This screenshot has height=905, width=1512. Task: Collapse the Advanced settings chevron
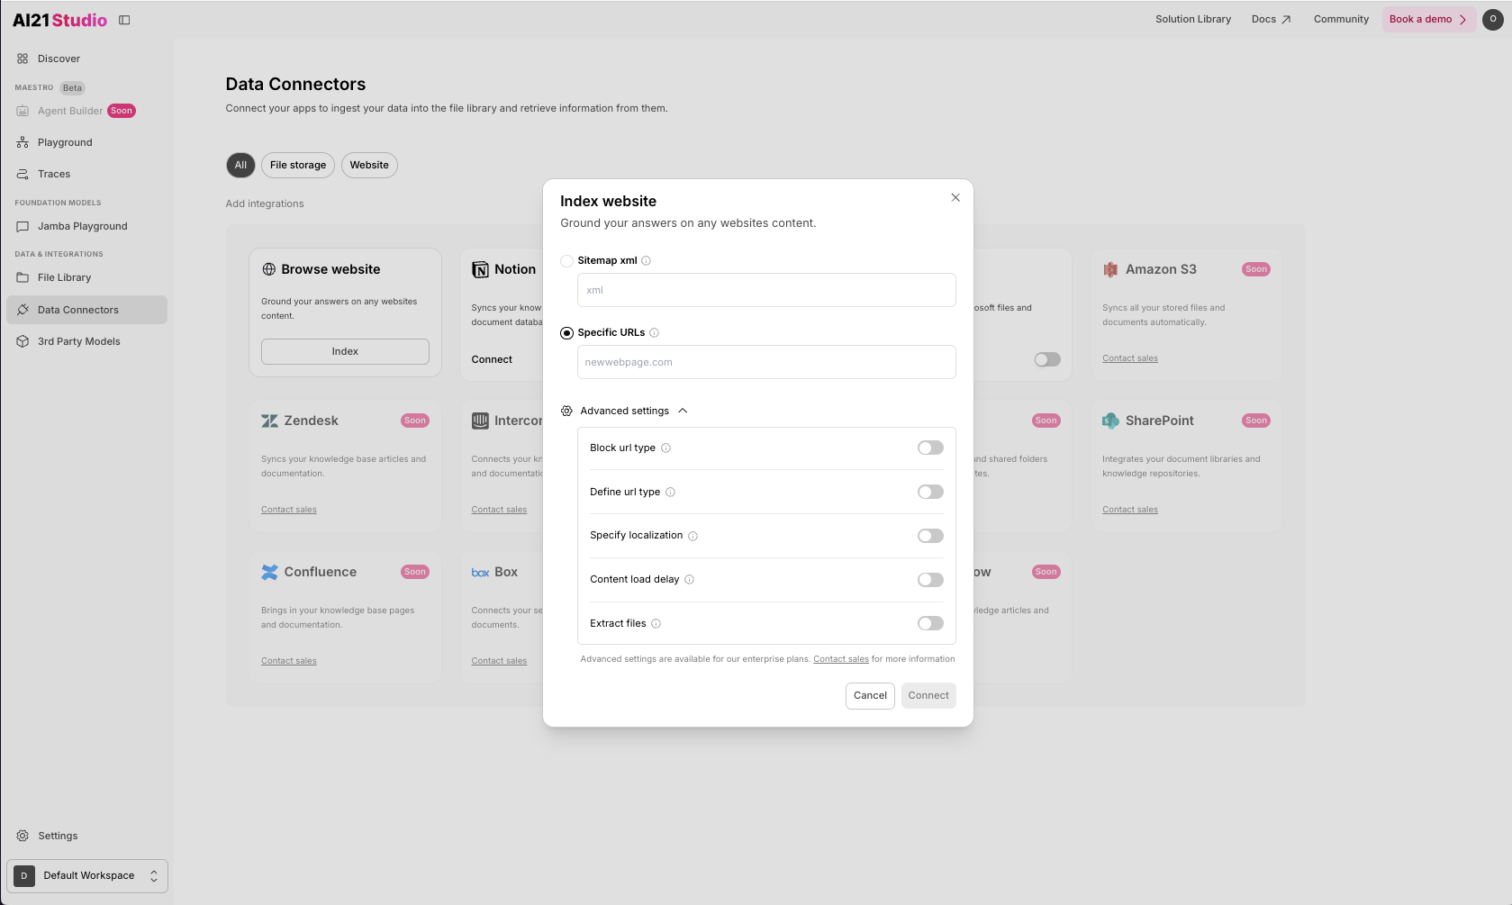[683, 411]
